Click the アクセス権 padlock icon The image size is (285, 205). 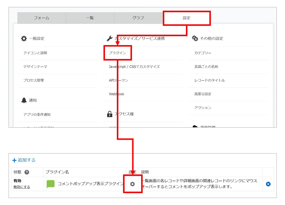110,114
